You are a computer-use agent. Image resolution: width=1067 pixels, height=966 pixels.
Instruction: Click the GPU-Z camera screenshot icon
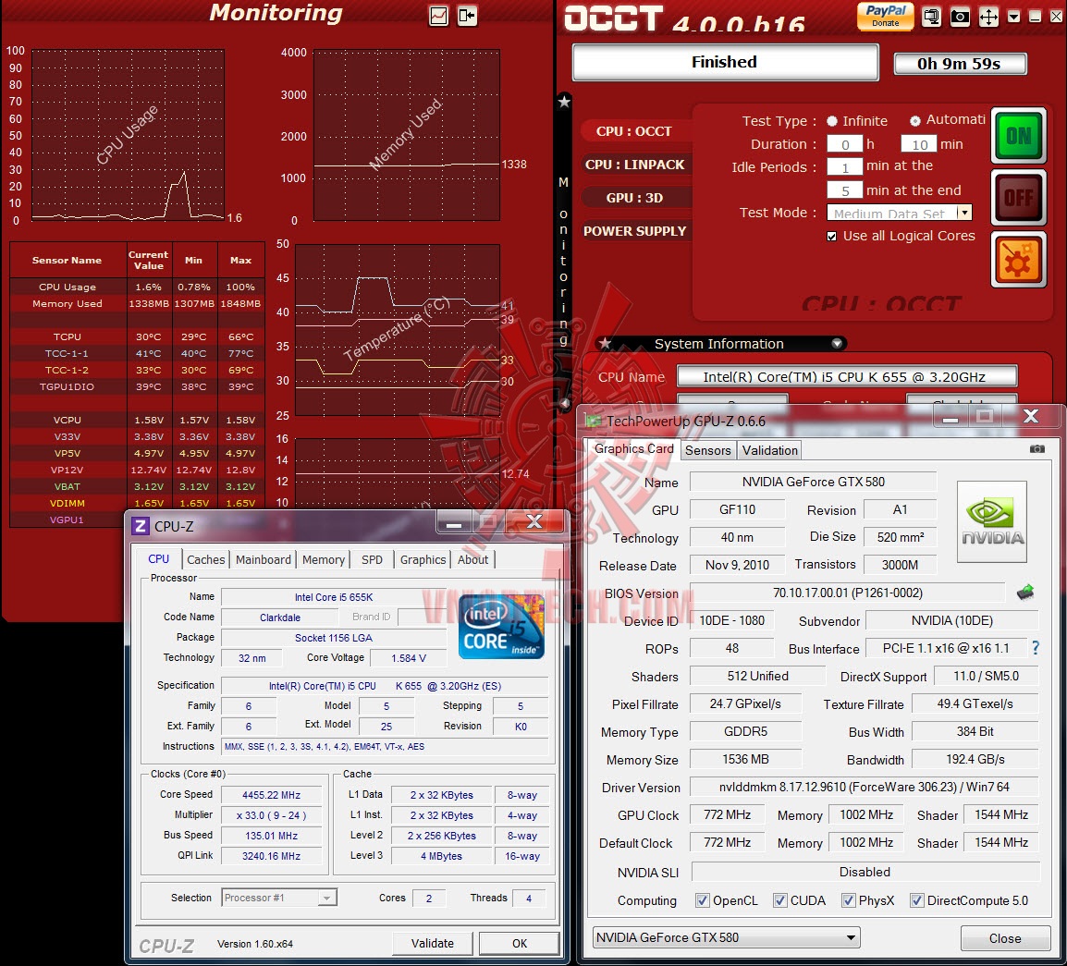coord(1037,449)
